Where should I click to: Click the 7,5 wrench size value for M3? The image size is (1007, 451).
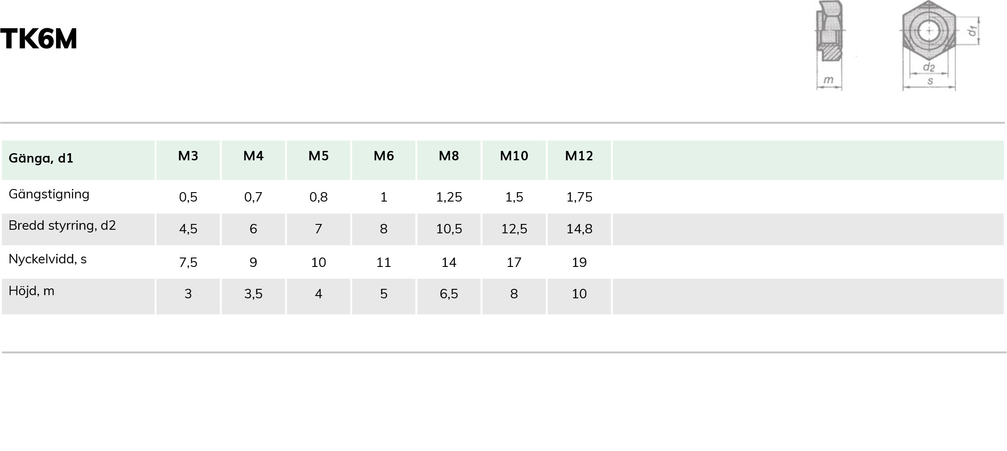188,262
